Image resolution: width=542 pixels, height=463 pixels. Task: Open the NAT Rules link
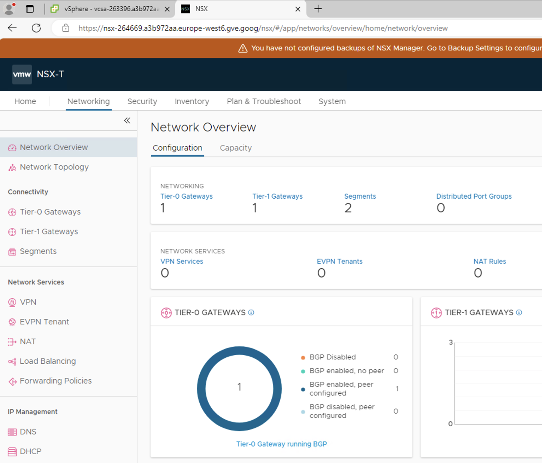pos(490,261)
